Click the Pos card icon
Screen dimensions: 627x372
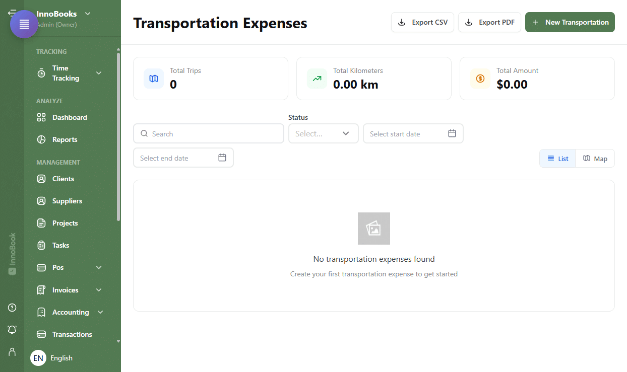(x=41, y=267)
